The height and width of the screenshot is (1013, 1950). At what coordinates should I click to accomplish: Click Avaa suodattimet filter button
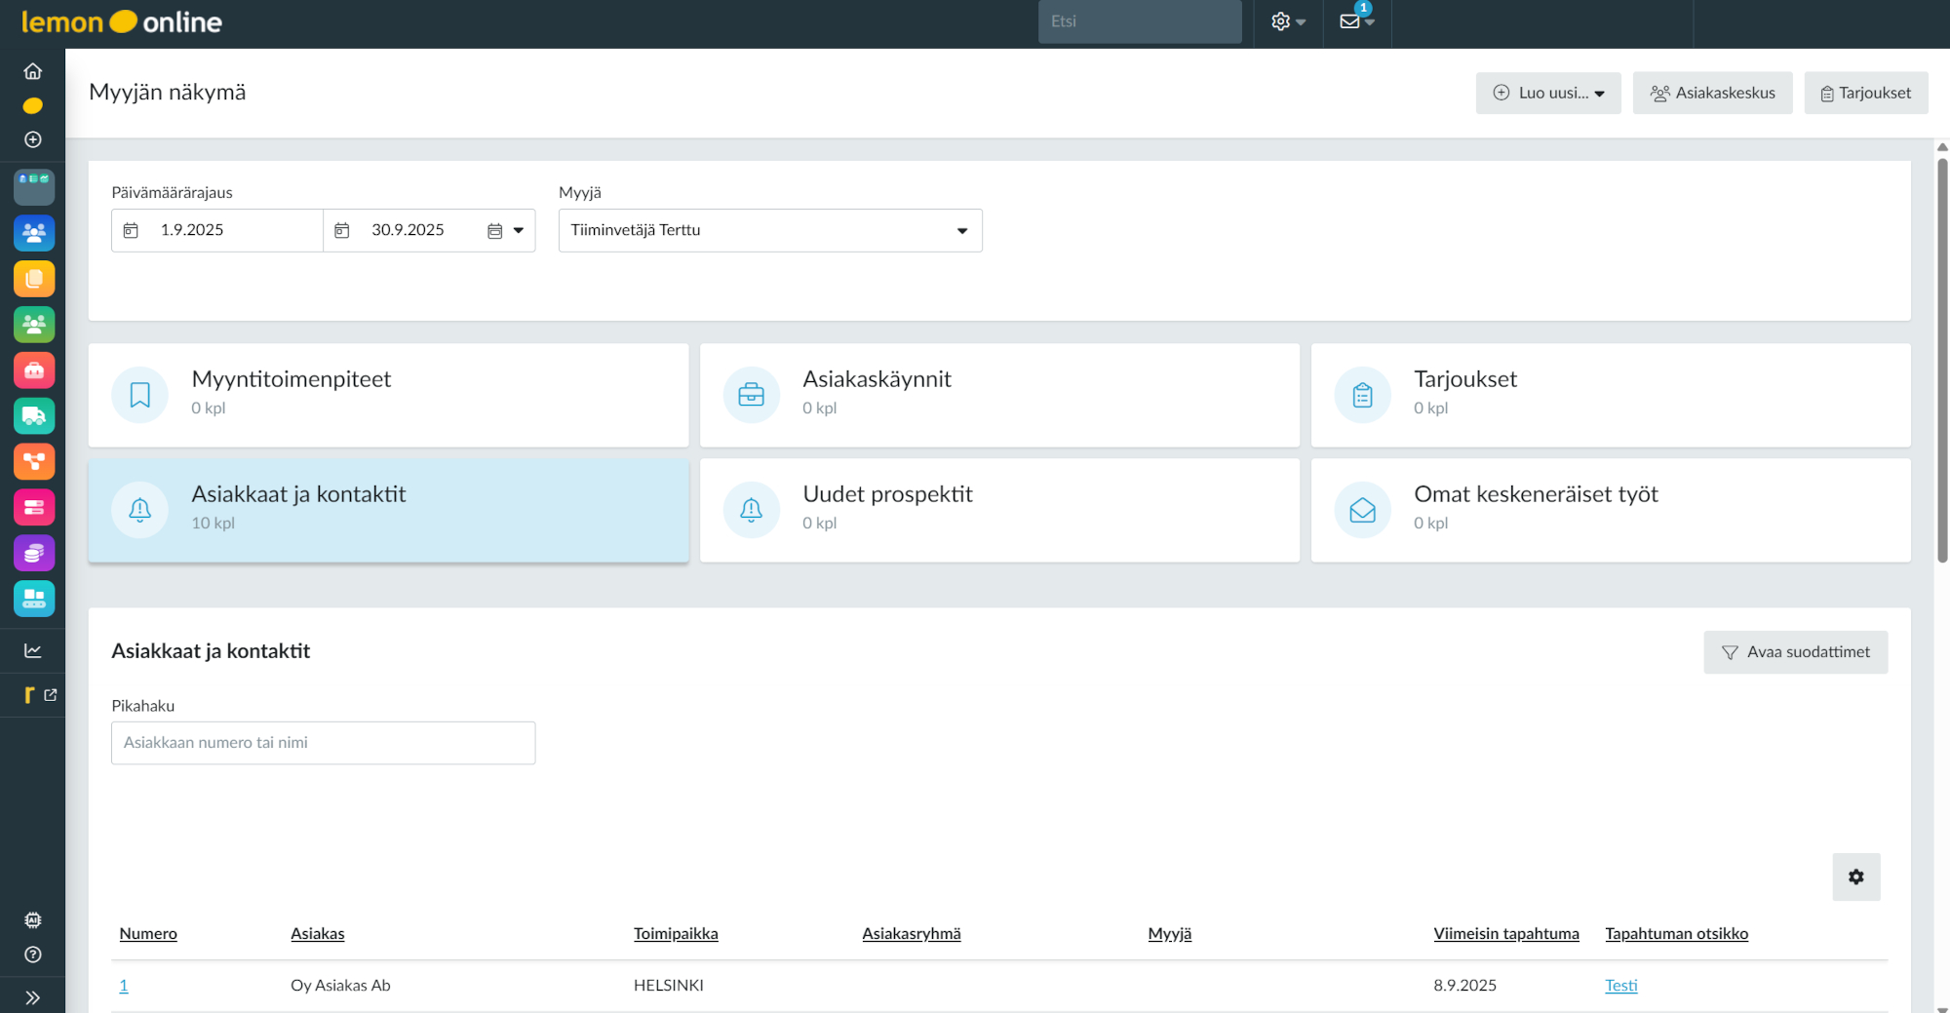1795,651
